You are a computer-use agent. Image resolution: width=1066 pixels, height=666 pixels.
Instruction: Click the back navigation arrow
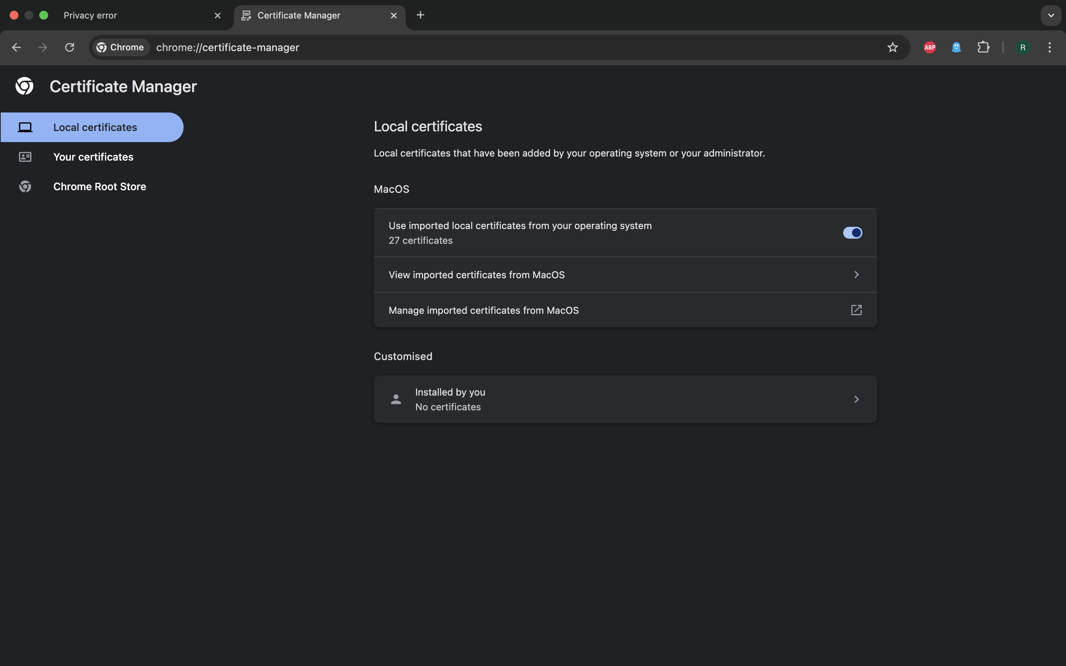pyautogui.click(x=16, y=47)
